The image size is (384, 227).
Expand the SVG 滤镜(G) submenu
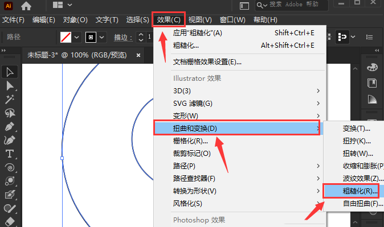[x=240, y=103]
